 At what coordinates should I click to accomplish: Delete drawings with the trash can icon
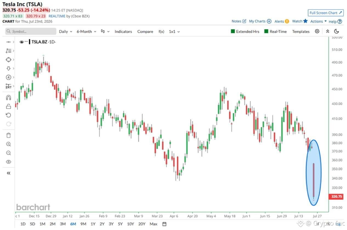point(8,135)
